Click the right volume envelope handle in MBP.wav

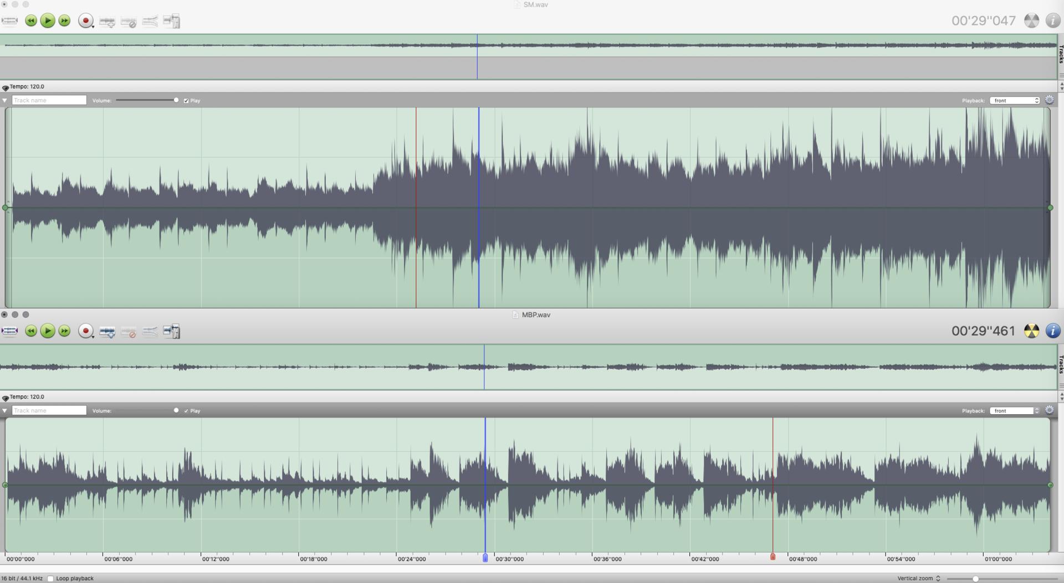coord(1050,485)
